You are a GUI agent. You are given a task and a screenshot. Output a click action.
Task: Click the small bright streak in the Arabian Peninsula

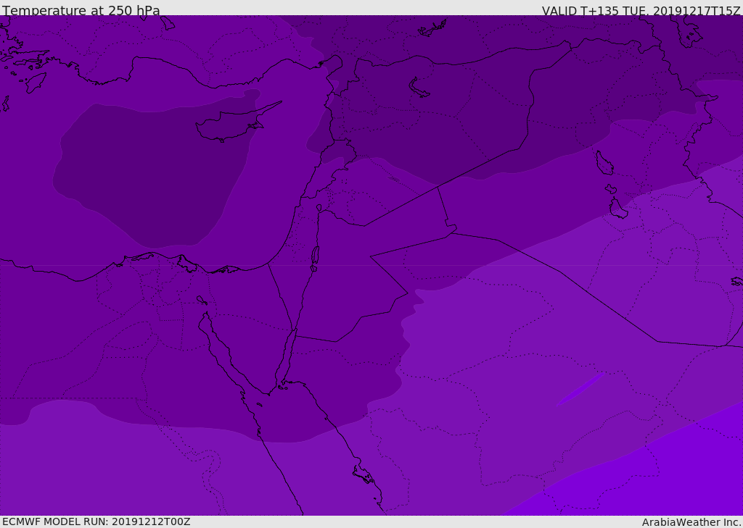coord(580,390)
